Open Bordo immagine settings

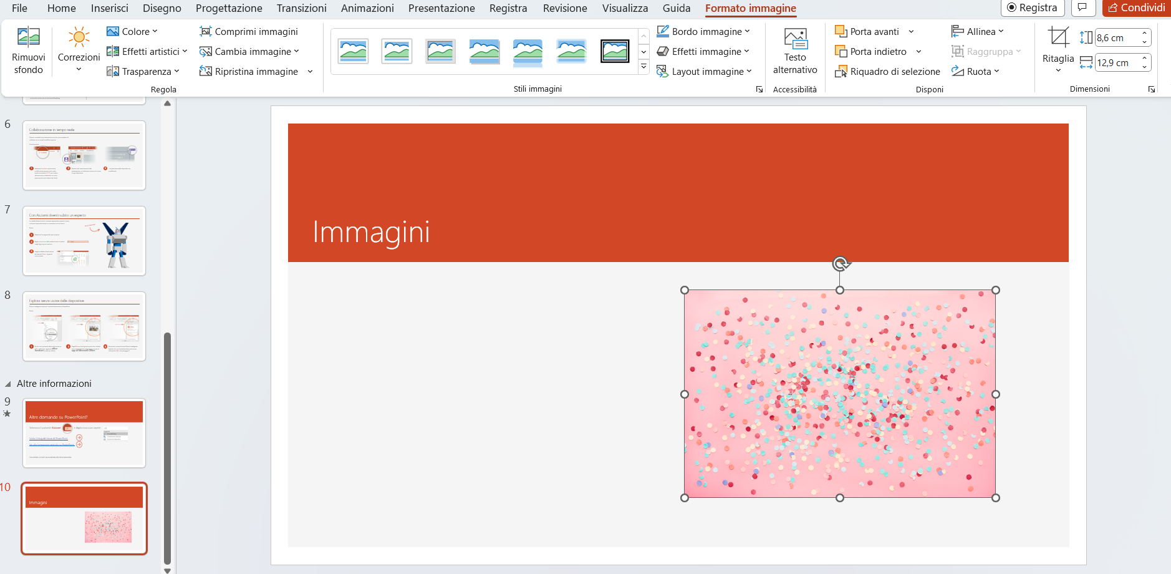click(705, 31)
